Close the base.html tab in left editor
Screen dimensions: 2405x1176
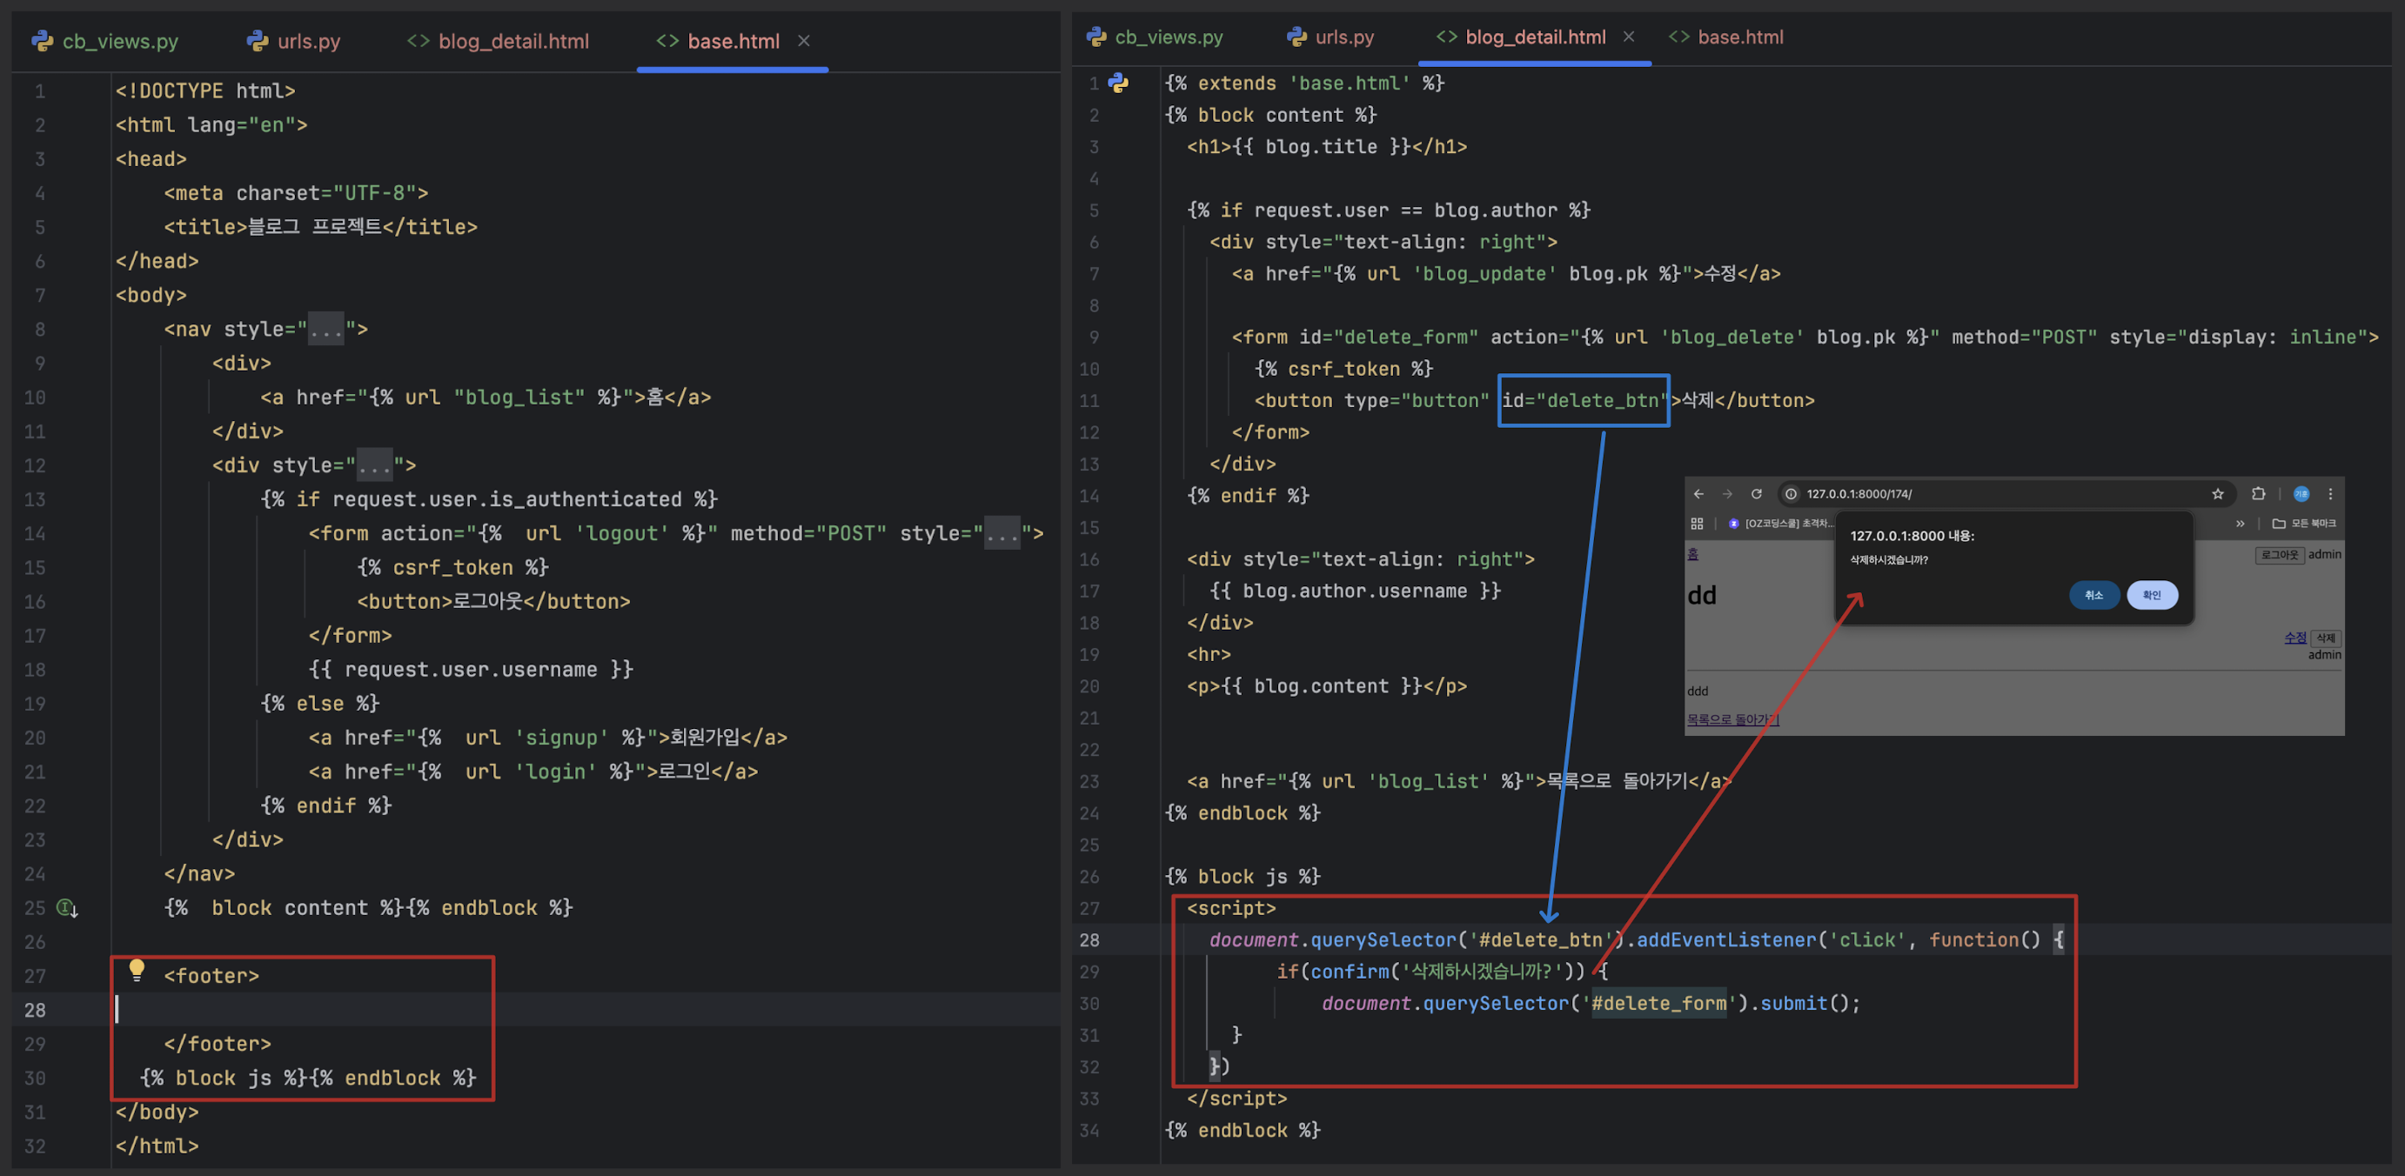[804, 41]
